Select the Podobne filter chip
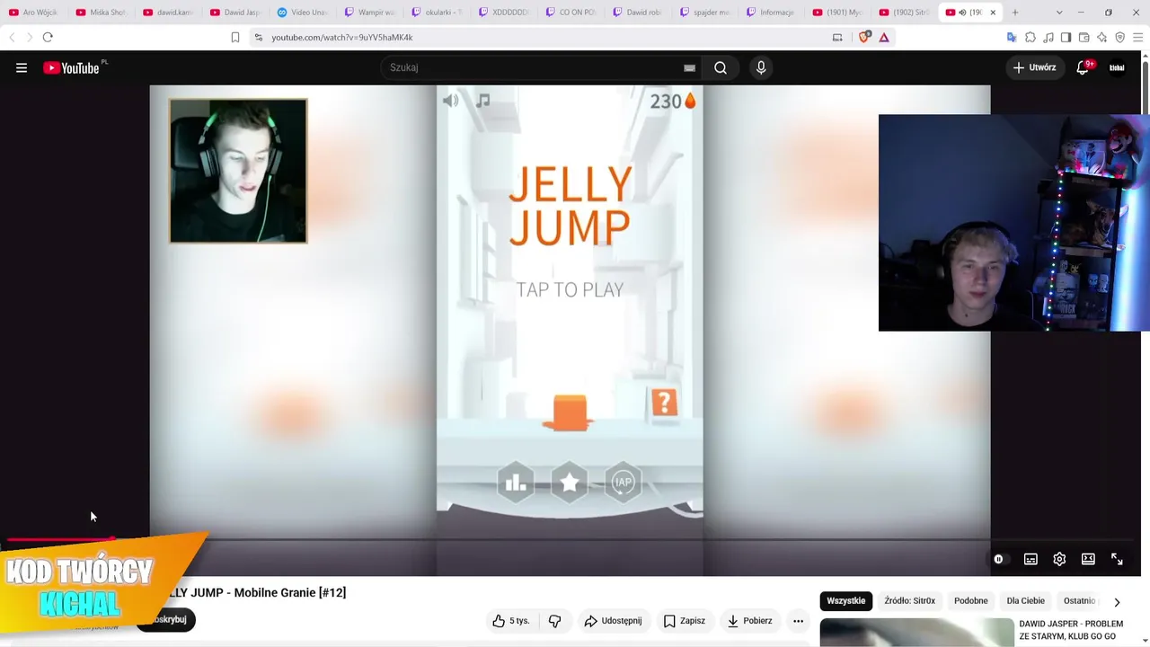 click(970, 601)
